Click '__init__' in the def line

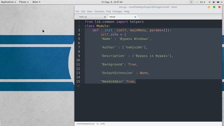[108, 30]
